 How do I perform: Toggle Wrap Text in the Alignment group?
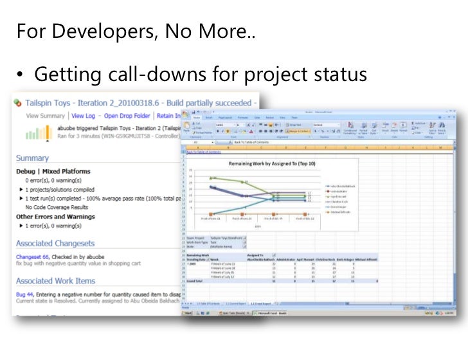pos(293,125)
